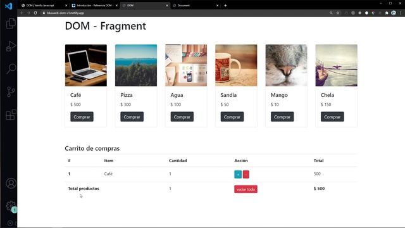
Task: Click the 'DOM - Fragment' page heading
Action: click(x=106, y=26)
